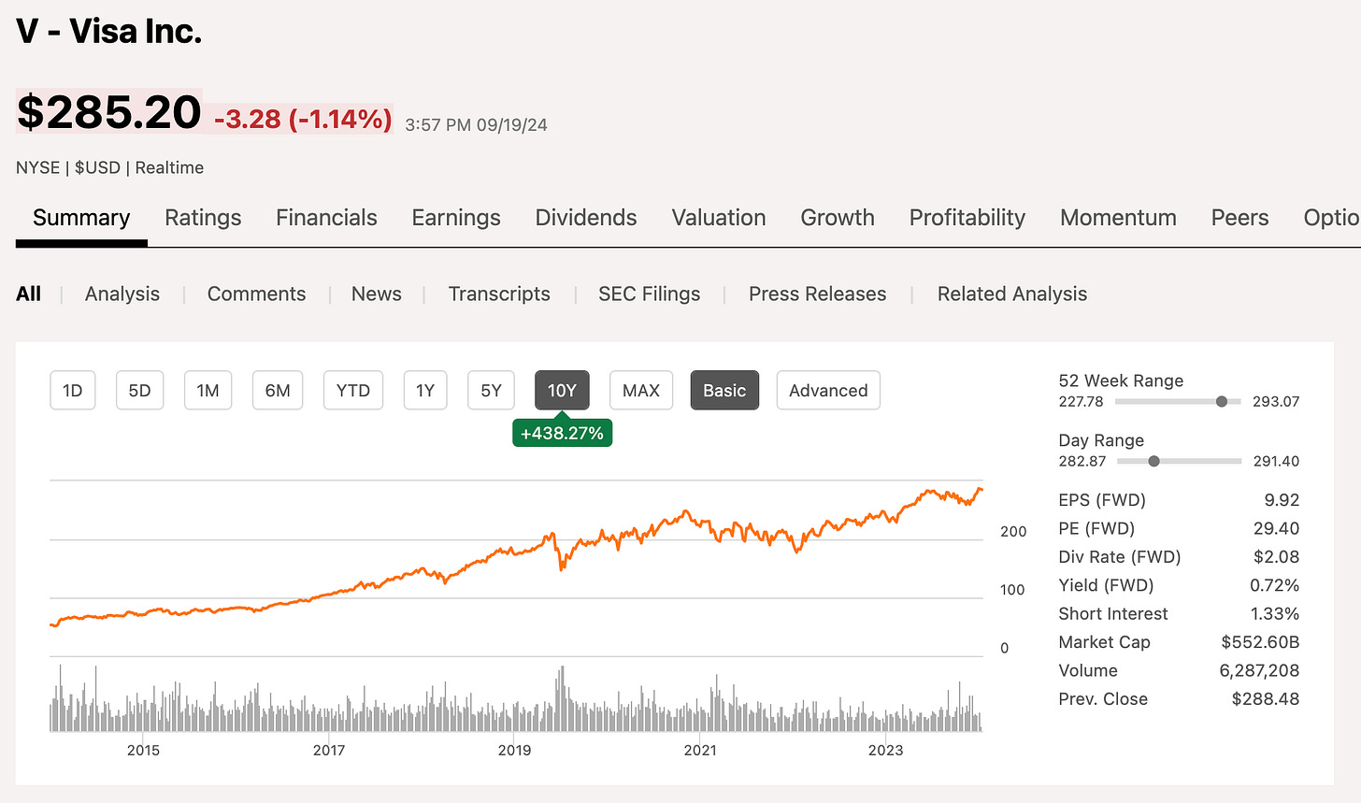This screenshot has height=803, width=1361.
Task: Choose the 1M chart range
Action: (208, 391)
